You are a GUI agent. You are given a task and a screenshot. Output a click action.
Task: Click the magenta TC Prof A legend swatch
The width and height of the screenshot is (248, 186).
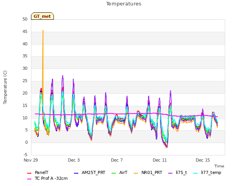click(x=29, y=179)
